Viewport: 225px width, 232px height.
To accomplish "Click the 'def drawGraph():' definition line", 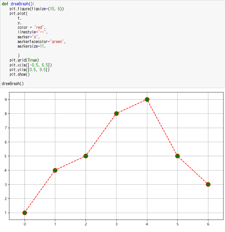I will click(x=18, y=4).
